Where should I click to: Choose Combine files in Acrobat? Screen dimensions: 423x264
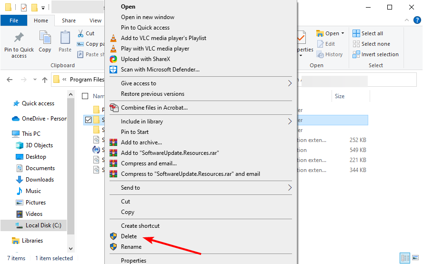tap(154, 108)
